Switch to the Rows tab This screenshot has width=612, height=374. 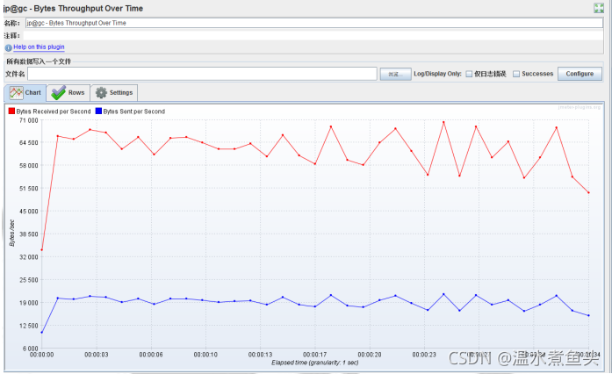coord(68,93)
